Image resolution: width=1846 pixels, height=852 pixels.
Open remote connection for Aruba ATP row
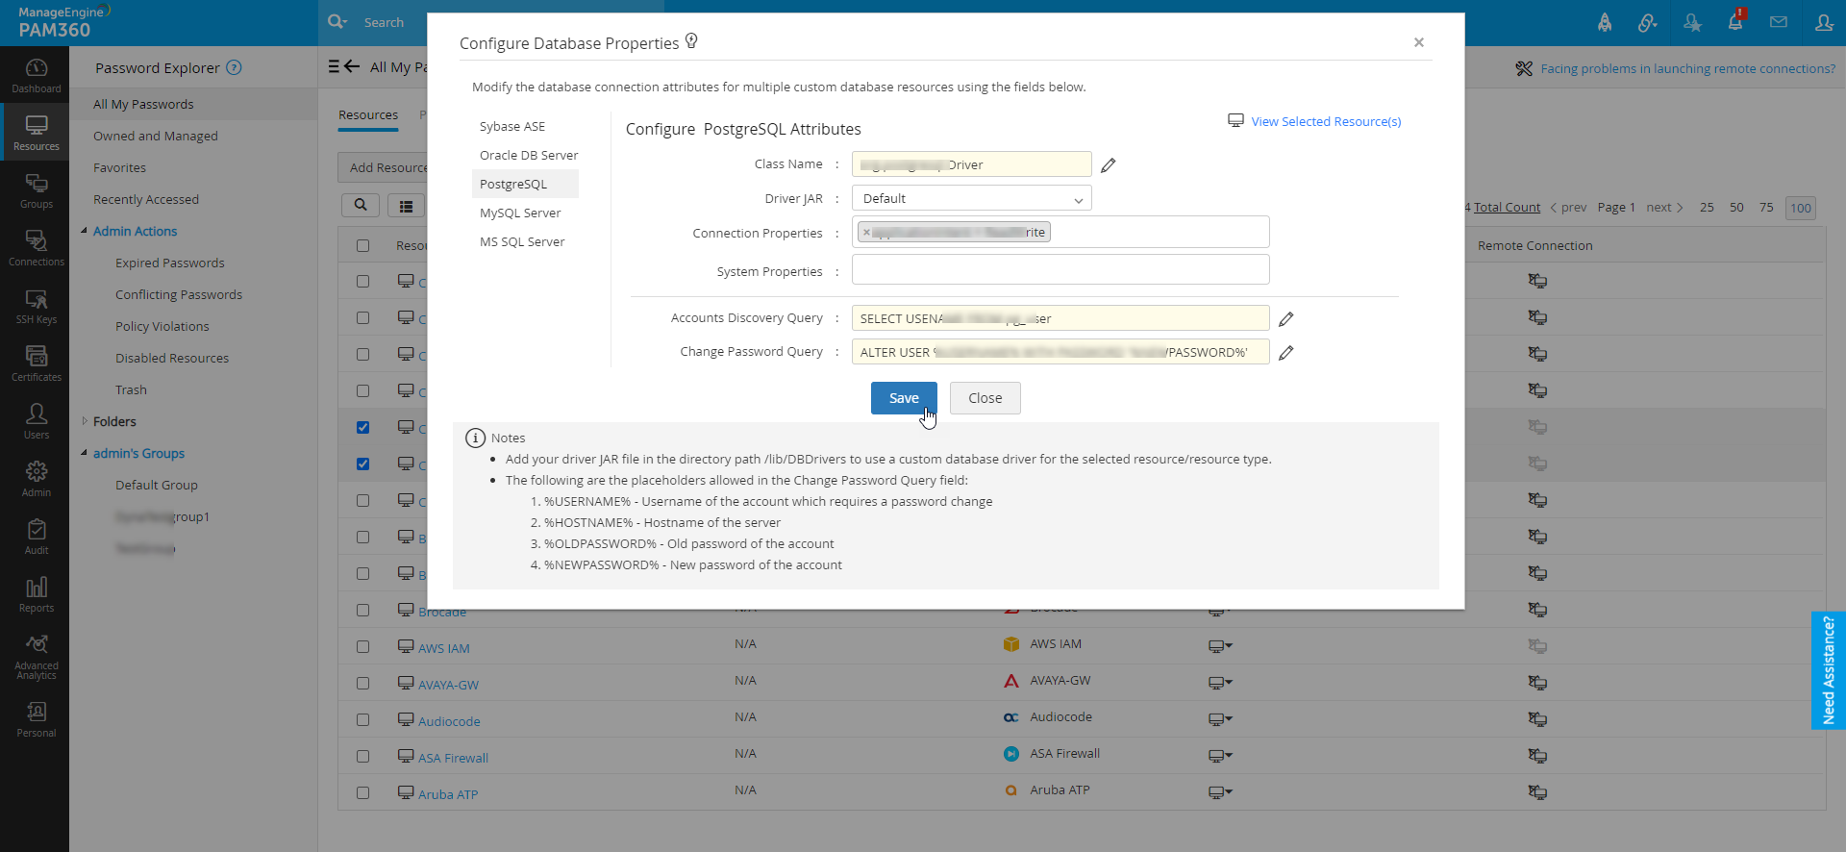pyautogui.click(x=1537, y=792)
